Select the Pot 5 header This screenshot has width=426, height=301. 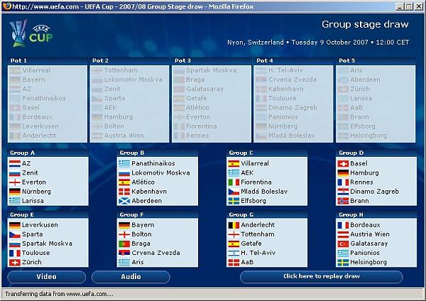tap(347, 60)
